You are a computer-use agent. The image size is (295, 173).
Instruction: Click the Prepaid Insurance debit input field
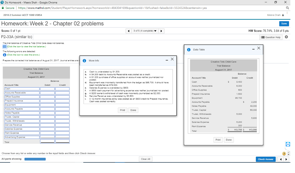click(x=47, y=101)
